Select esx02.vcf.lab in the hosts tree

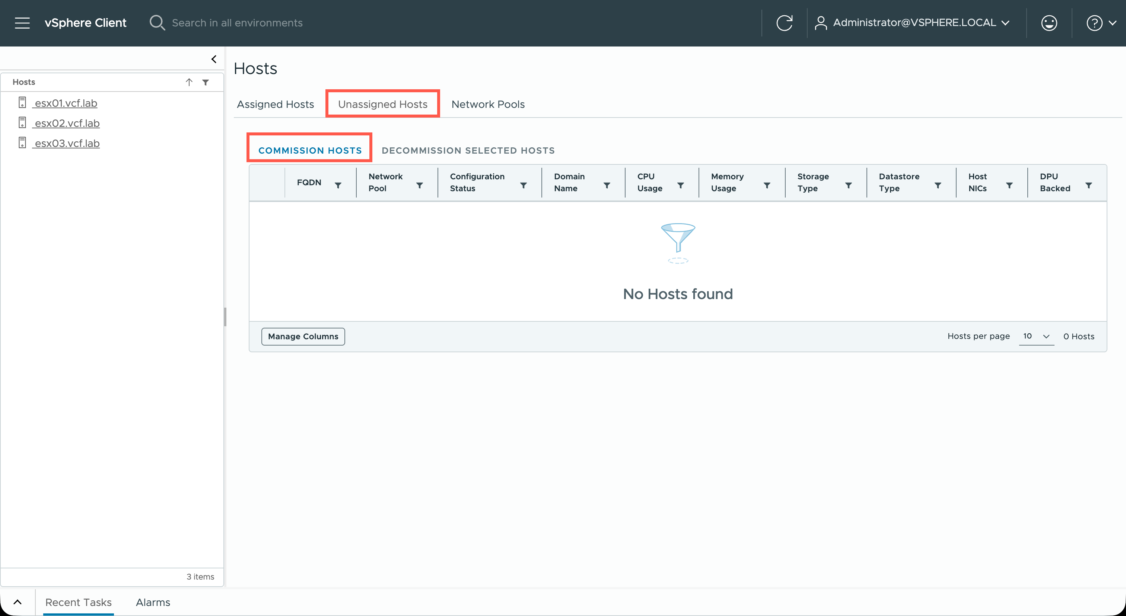(67, 123)
